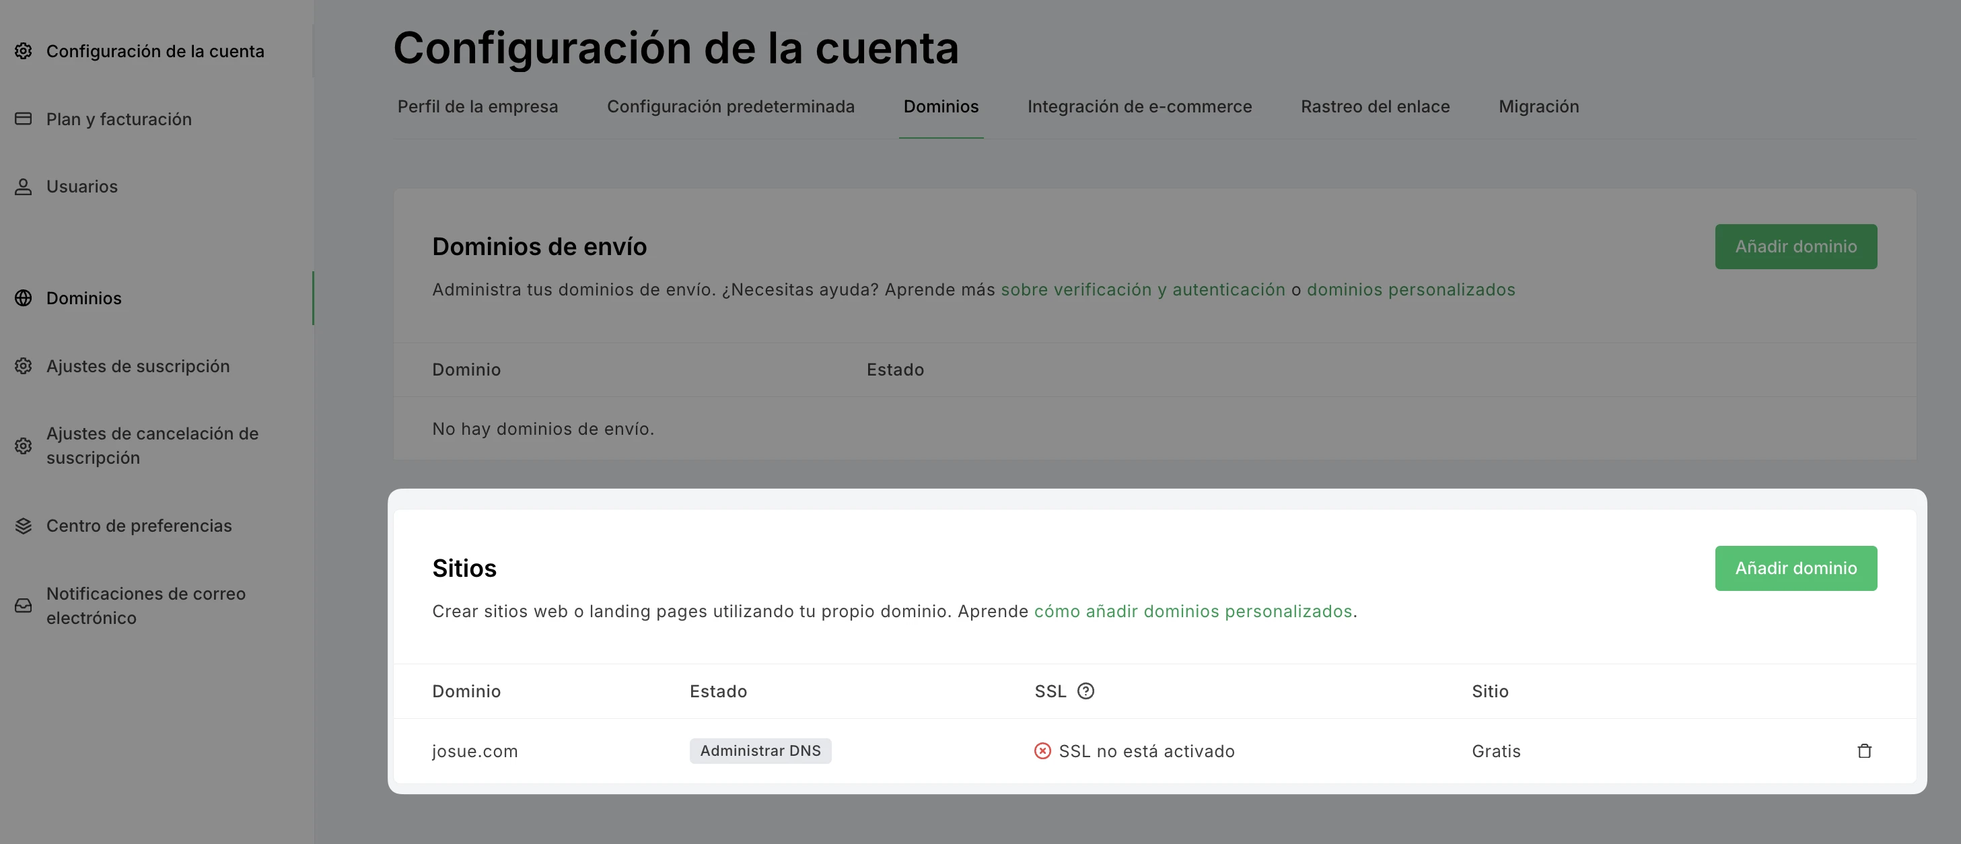The image size is (1961, 844).
Task: Click Añadir dominio in Sitios section
Action: point(1795,569)
